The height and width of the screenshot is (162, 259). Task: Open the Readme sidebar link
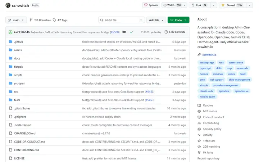tap(205, 105)
